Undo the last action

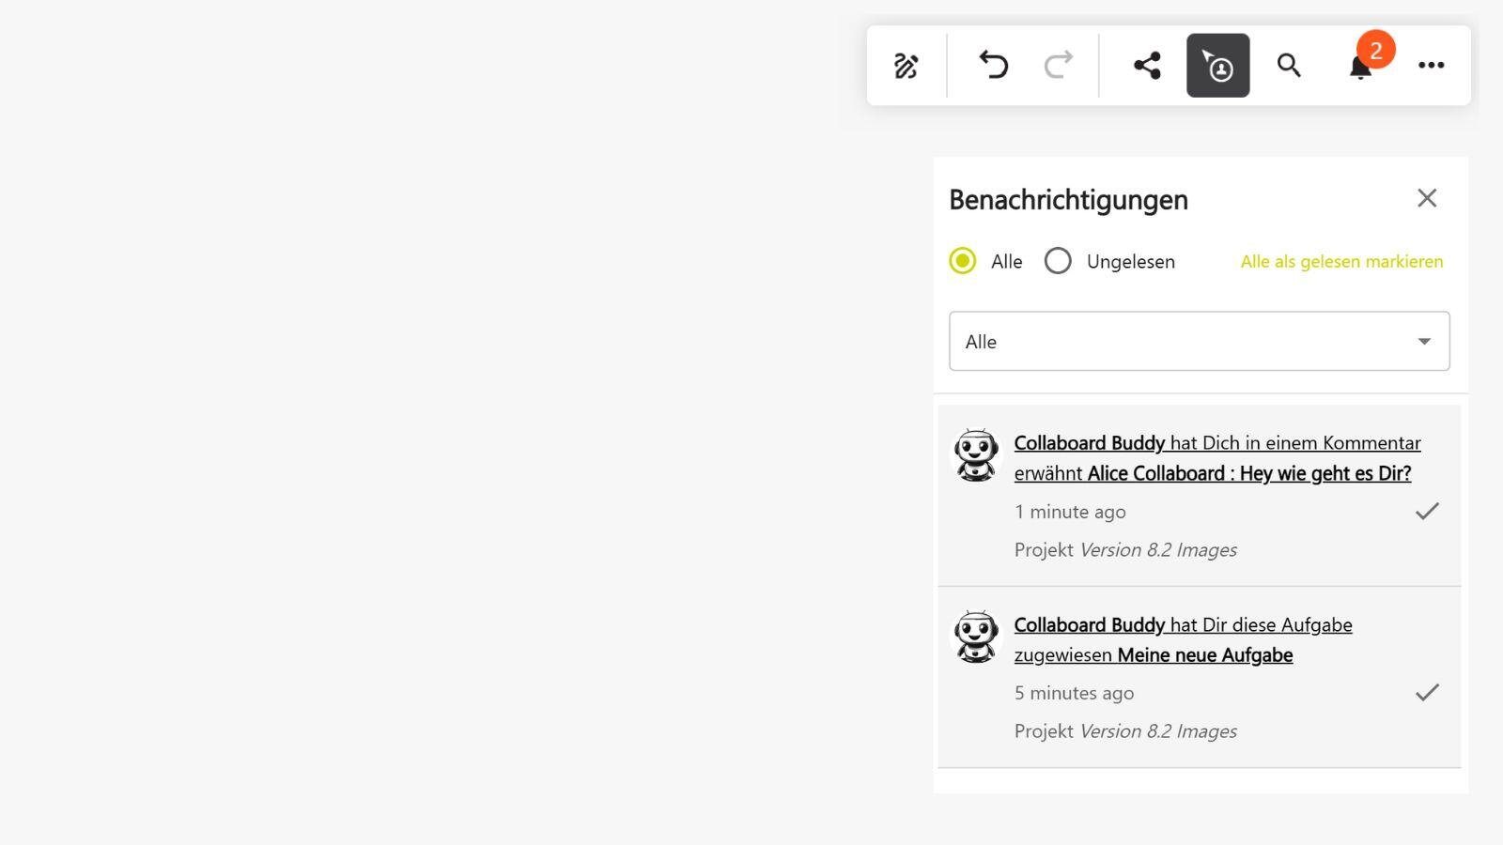pos(993,65)
